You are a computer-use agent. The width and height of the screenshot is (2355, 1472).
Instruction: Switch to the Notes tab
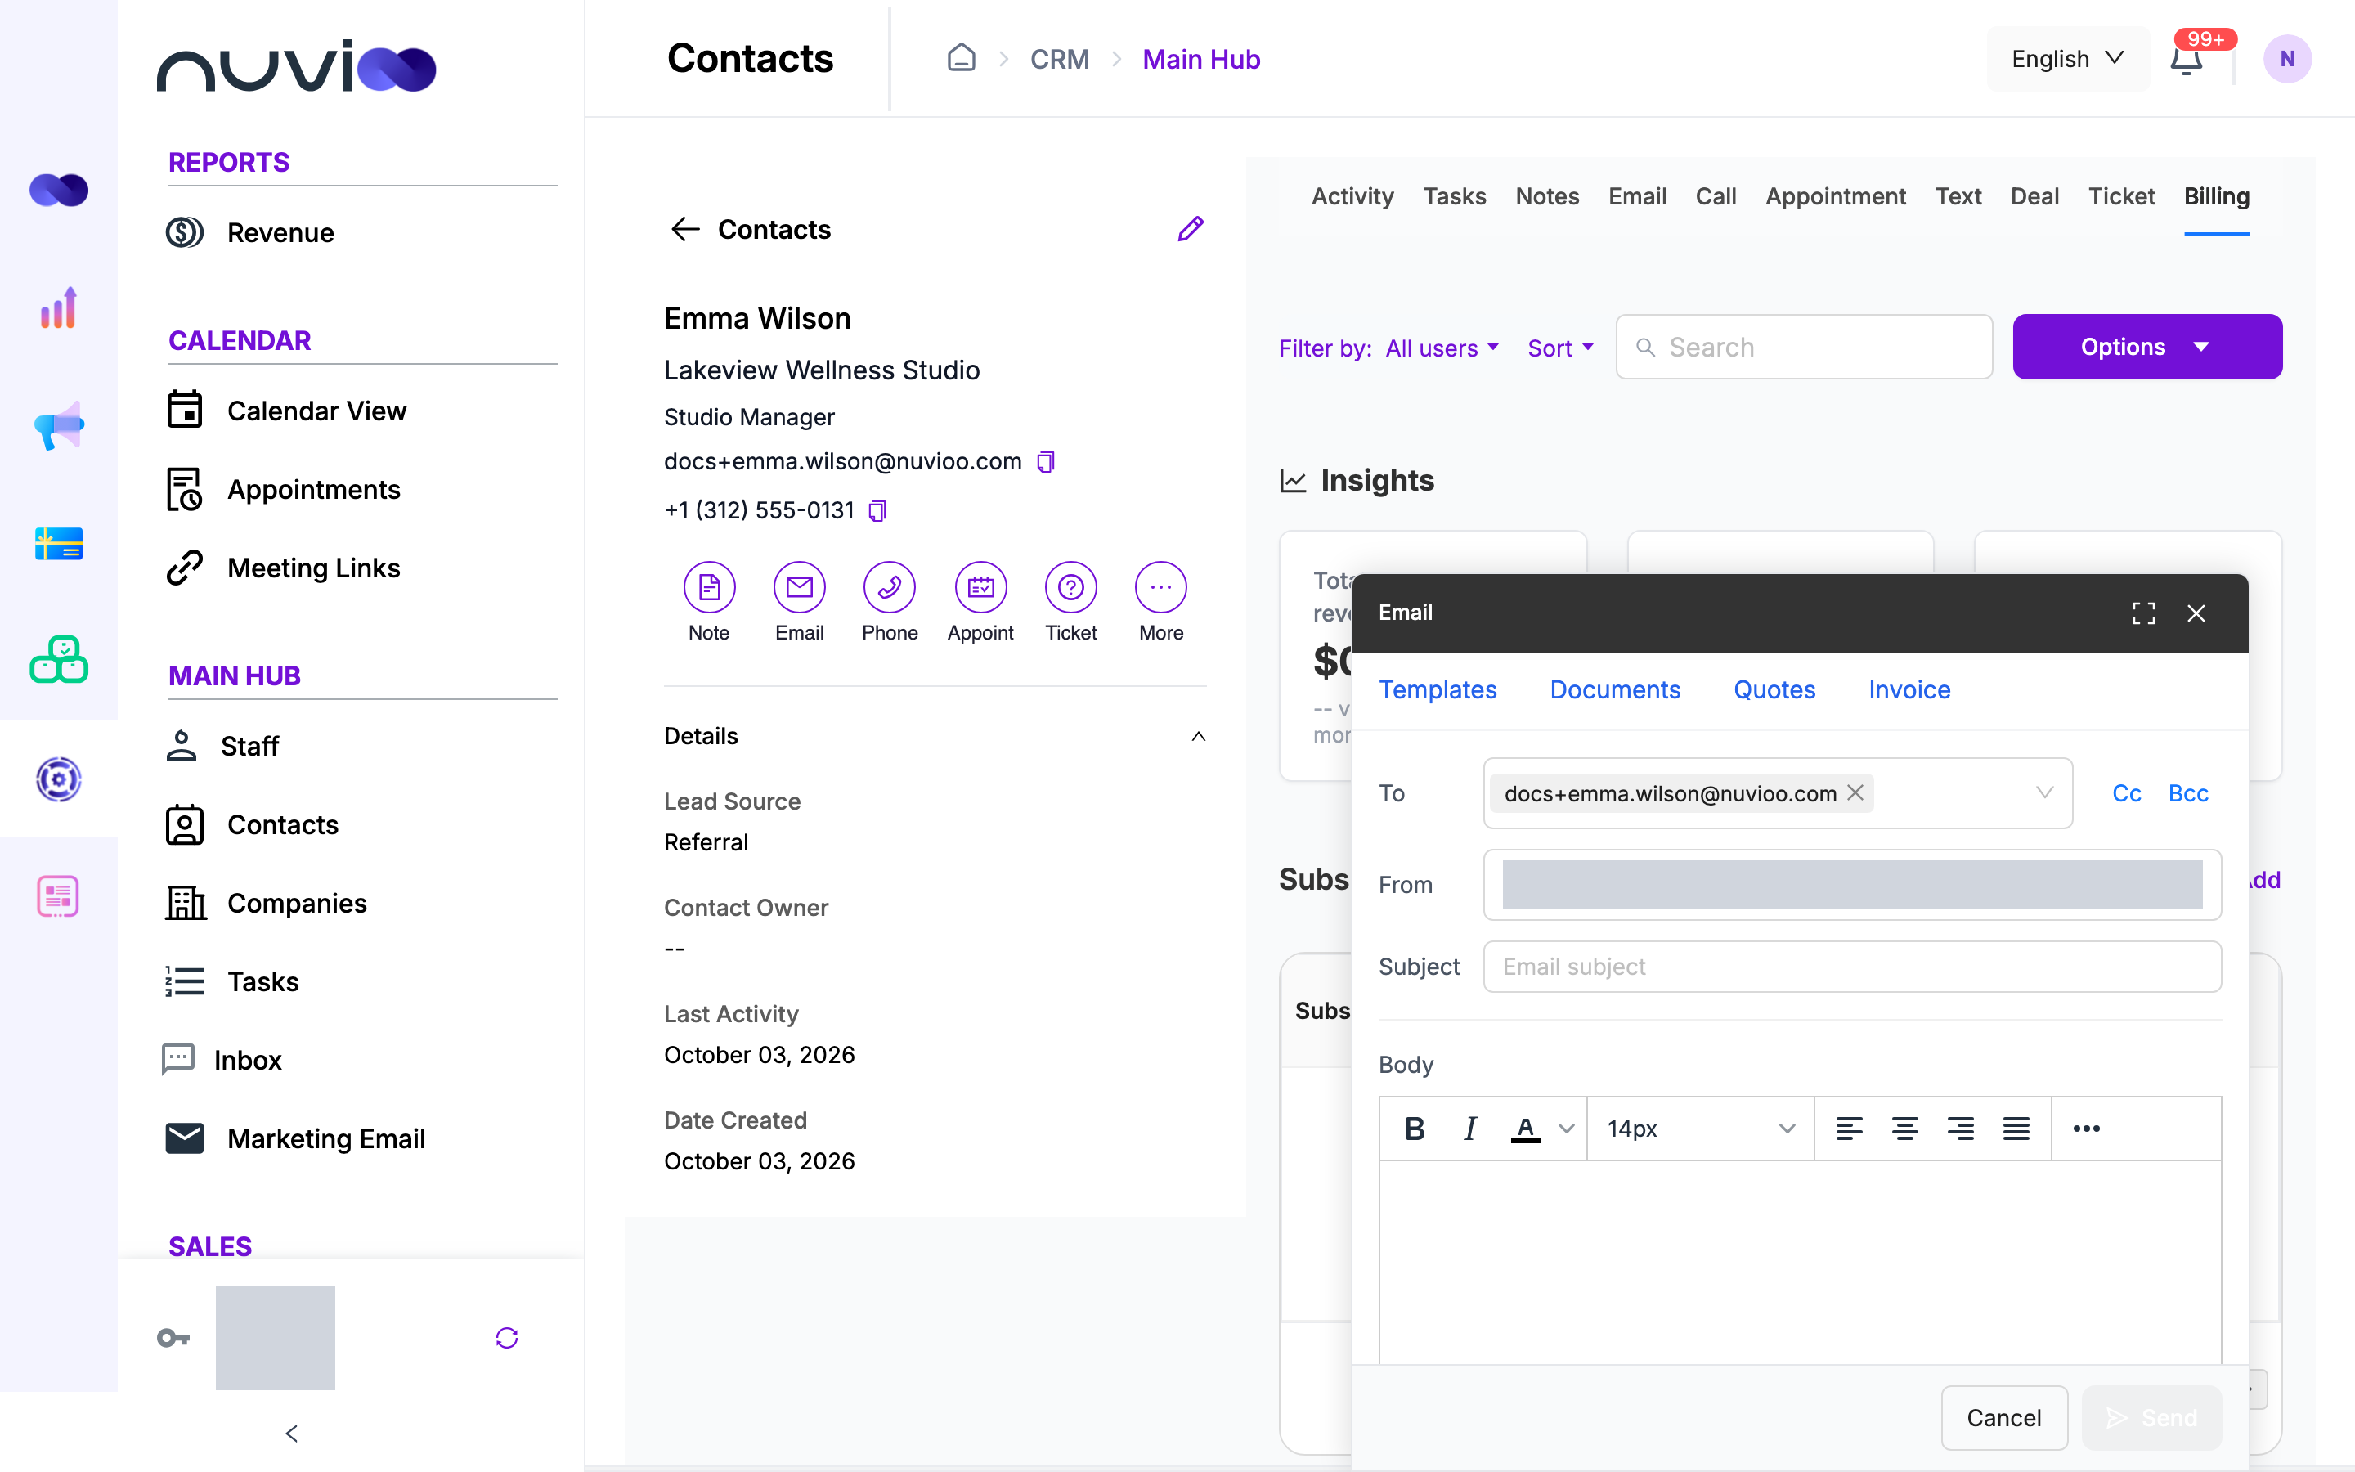click(1546, 196)
